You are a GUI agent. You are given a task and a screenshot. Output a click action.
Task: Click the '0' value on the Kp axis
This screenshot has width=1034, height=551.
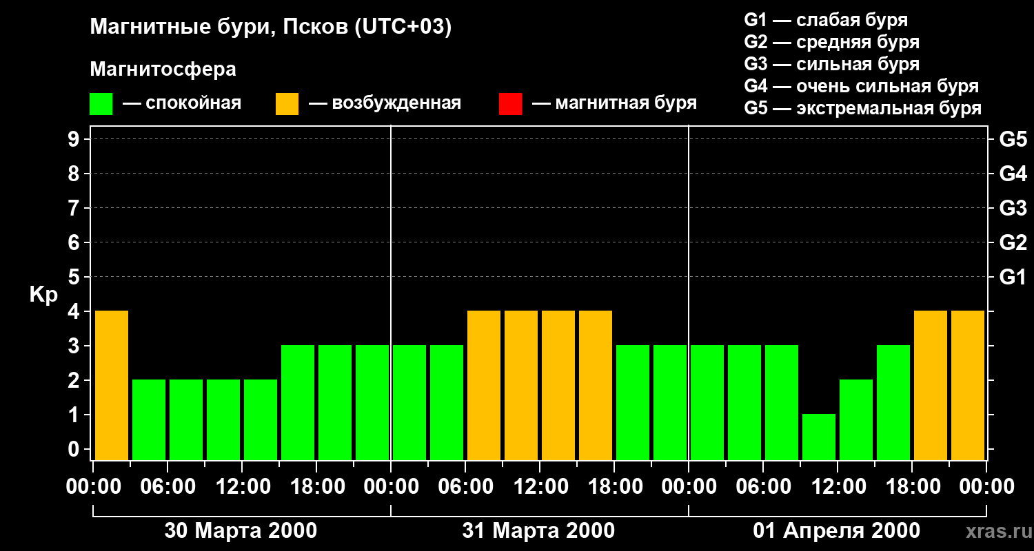(75, 450)
